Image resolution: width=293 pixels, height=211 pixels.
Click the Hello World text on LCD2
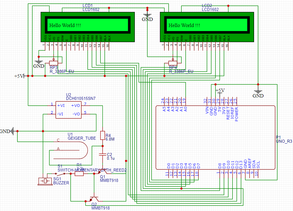(x=184, y=26)
